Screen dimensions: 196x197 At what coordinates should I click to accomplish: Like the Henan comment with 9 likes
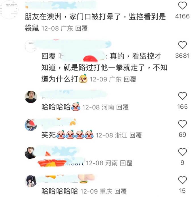[182, 152]
